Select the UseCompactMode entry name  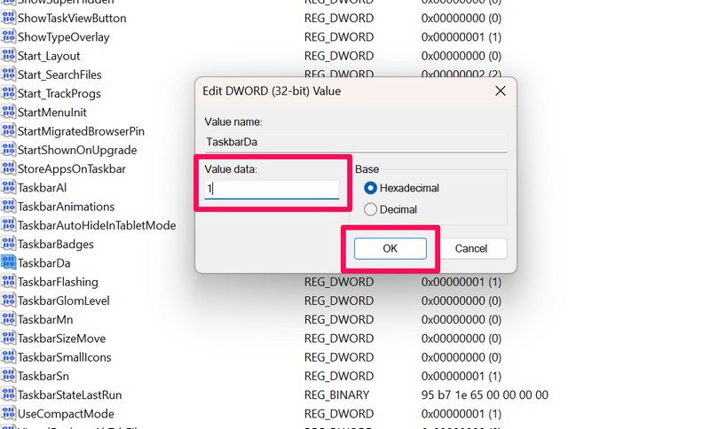pyautogui.click(x=66, y=414)
